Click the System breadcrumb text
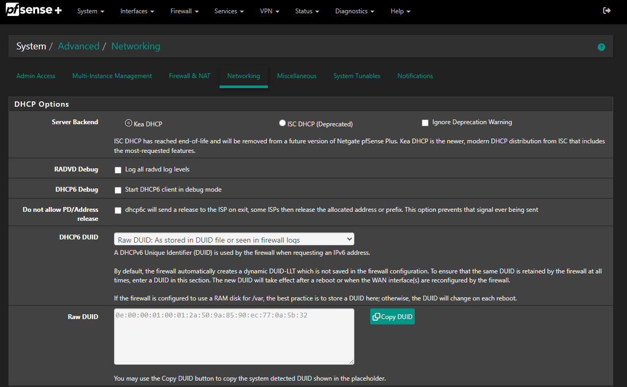 click(31, 46)
